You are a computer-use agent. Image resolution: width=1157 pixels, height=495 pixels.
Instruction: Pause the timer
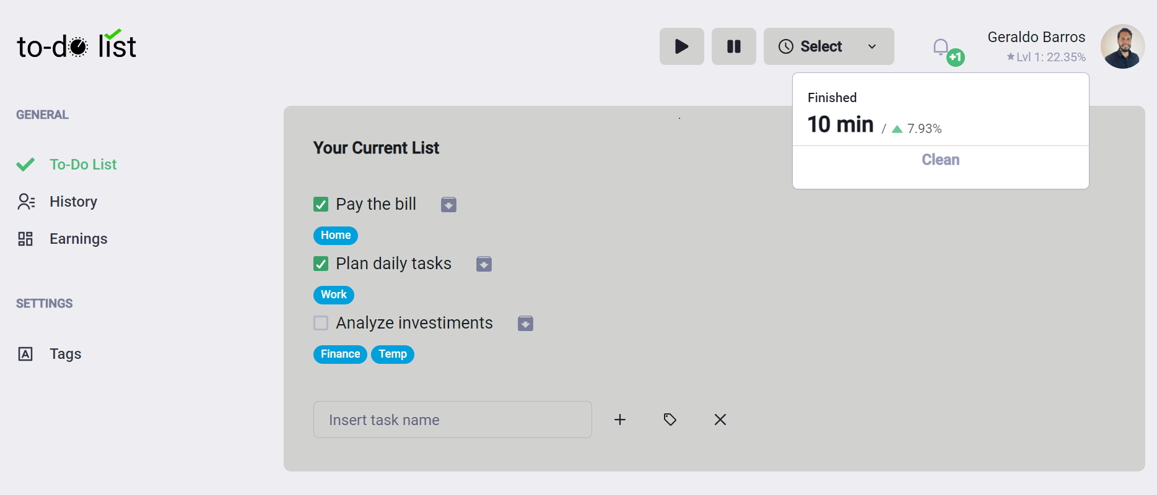pyautogui.click(x=733, y=46)
